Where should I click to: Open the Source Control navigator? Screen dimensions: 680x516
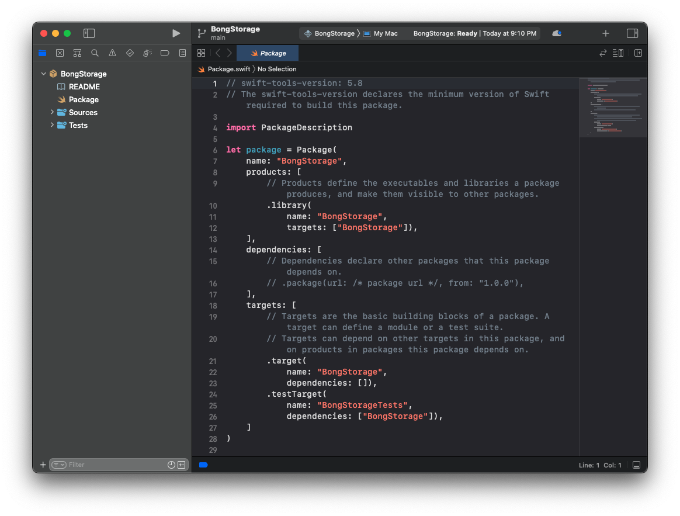click(x=60, y=53)
